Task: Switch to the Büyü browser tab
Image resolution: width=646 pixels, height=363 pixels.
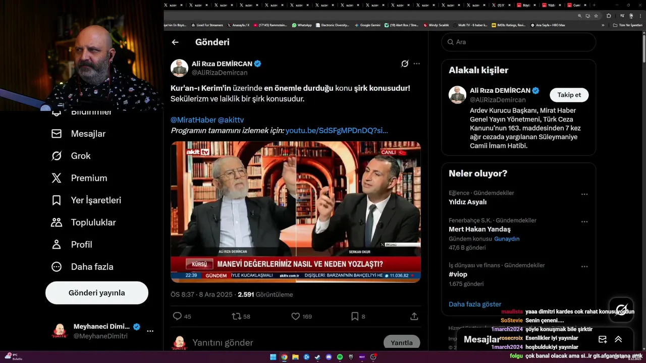Action: [x=526, y=5]
